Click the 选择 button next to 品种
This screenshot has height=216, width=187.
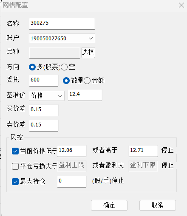pos(88,53)
